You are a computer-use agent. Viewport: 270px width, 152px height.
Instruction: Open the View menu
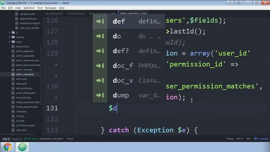pos(18,8)
